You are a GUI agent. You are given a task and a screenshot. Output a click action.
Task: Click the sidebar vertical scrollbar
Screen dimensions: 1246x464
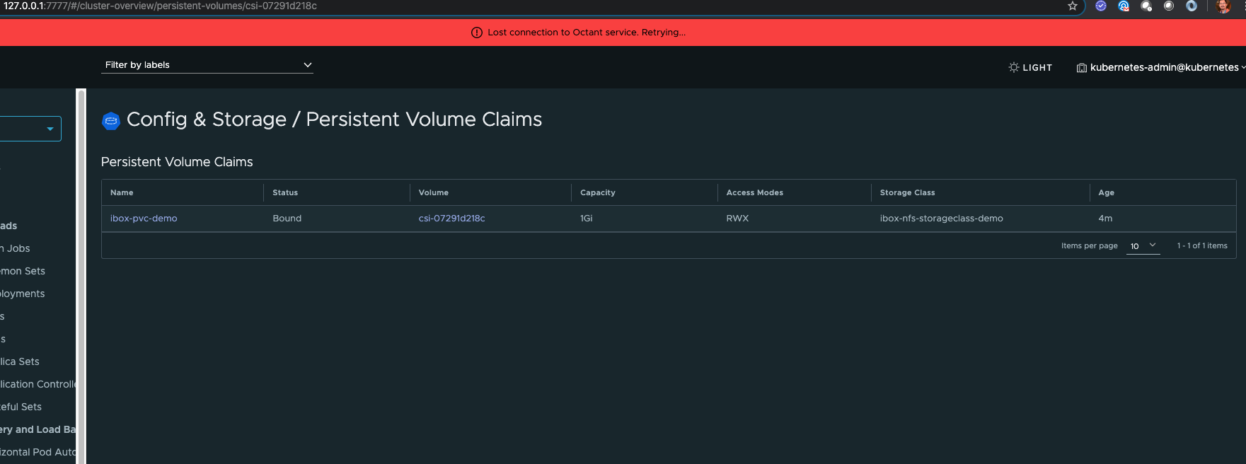pos(81,276)
